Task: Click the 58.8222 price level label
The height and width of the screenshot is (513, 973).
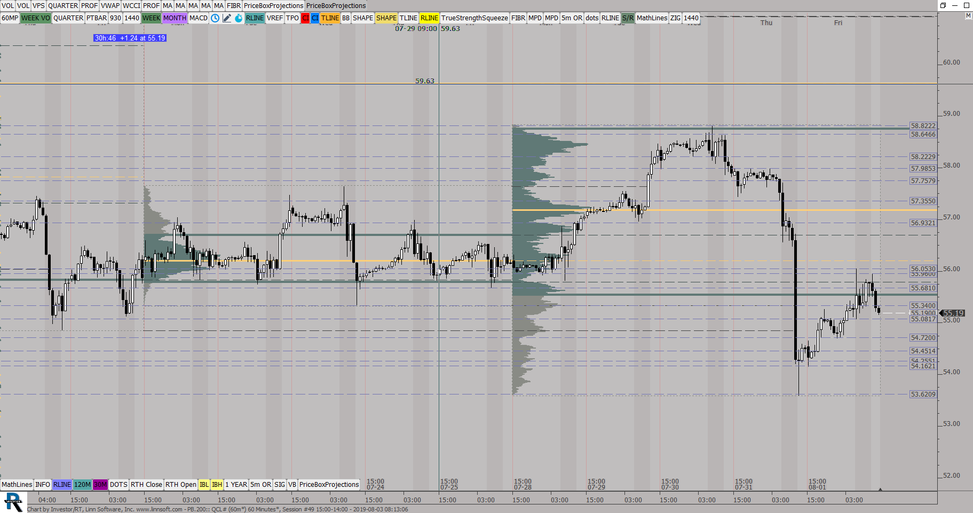Action: (x=923, y=126)
